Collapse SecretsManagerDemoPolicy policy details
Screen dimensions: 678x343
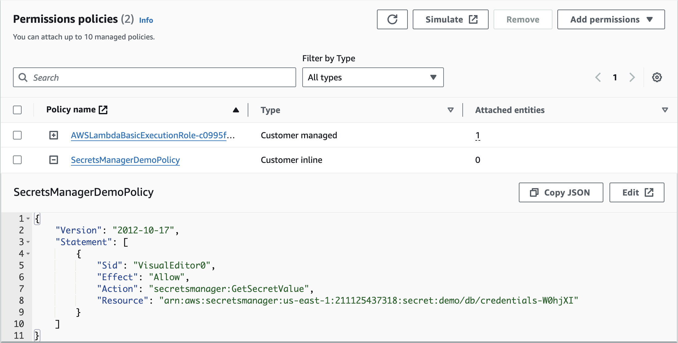pyautogui.click(x=54, y=160)
